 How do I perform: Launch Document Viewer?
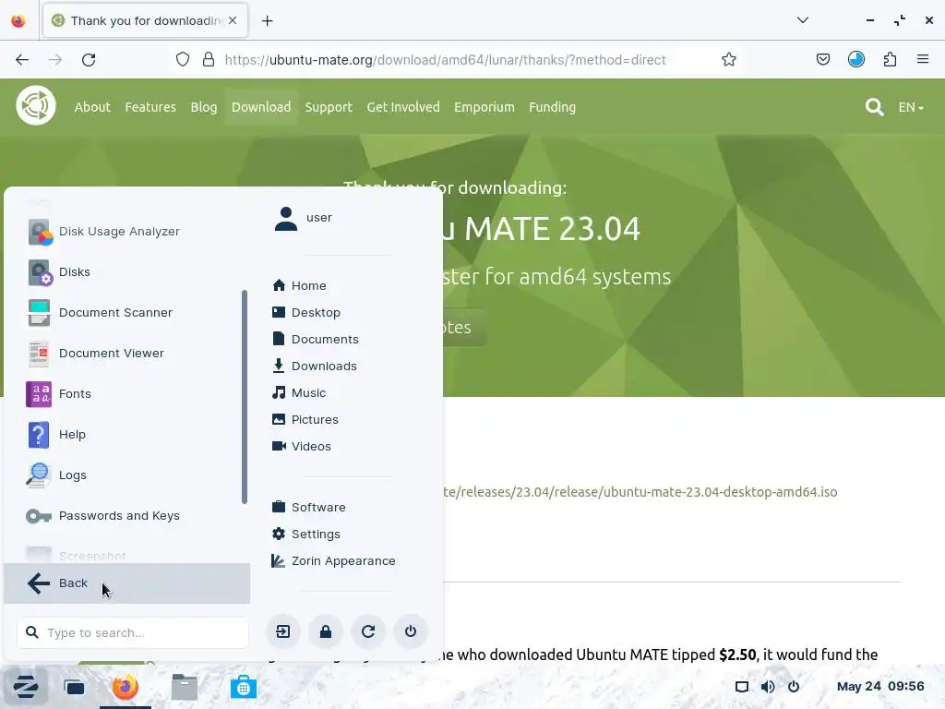click(126, 354)
